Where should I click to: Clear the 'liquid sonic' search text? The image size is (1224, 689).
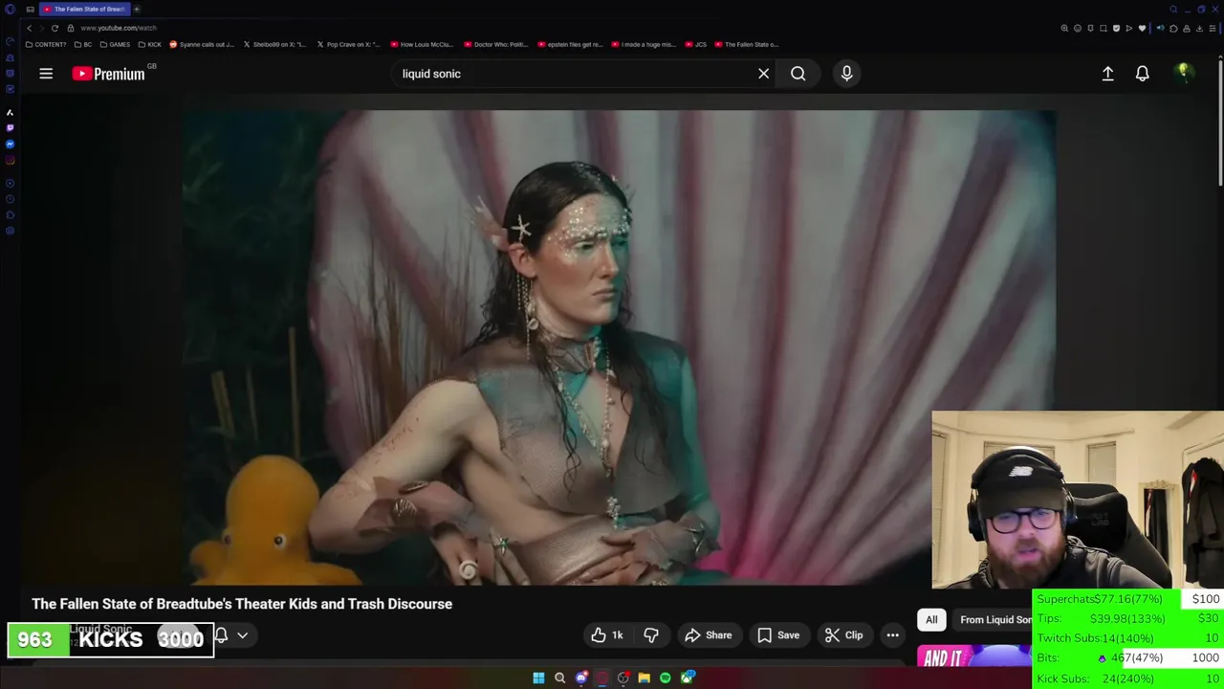pyautogui.click(x=763, y=74)
